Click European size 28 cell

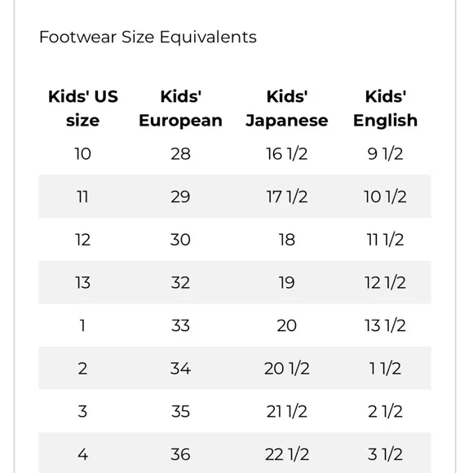coord(180,154)
